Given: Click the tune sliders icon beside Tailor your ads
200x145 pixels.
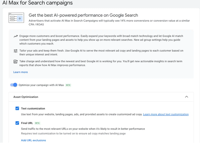Looking at the screenshot, I should click(x=16, y=51).
